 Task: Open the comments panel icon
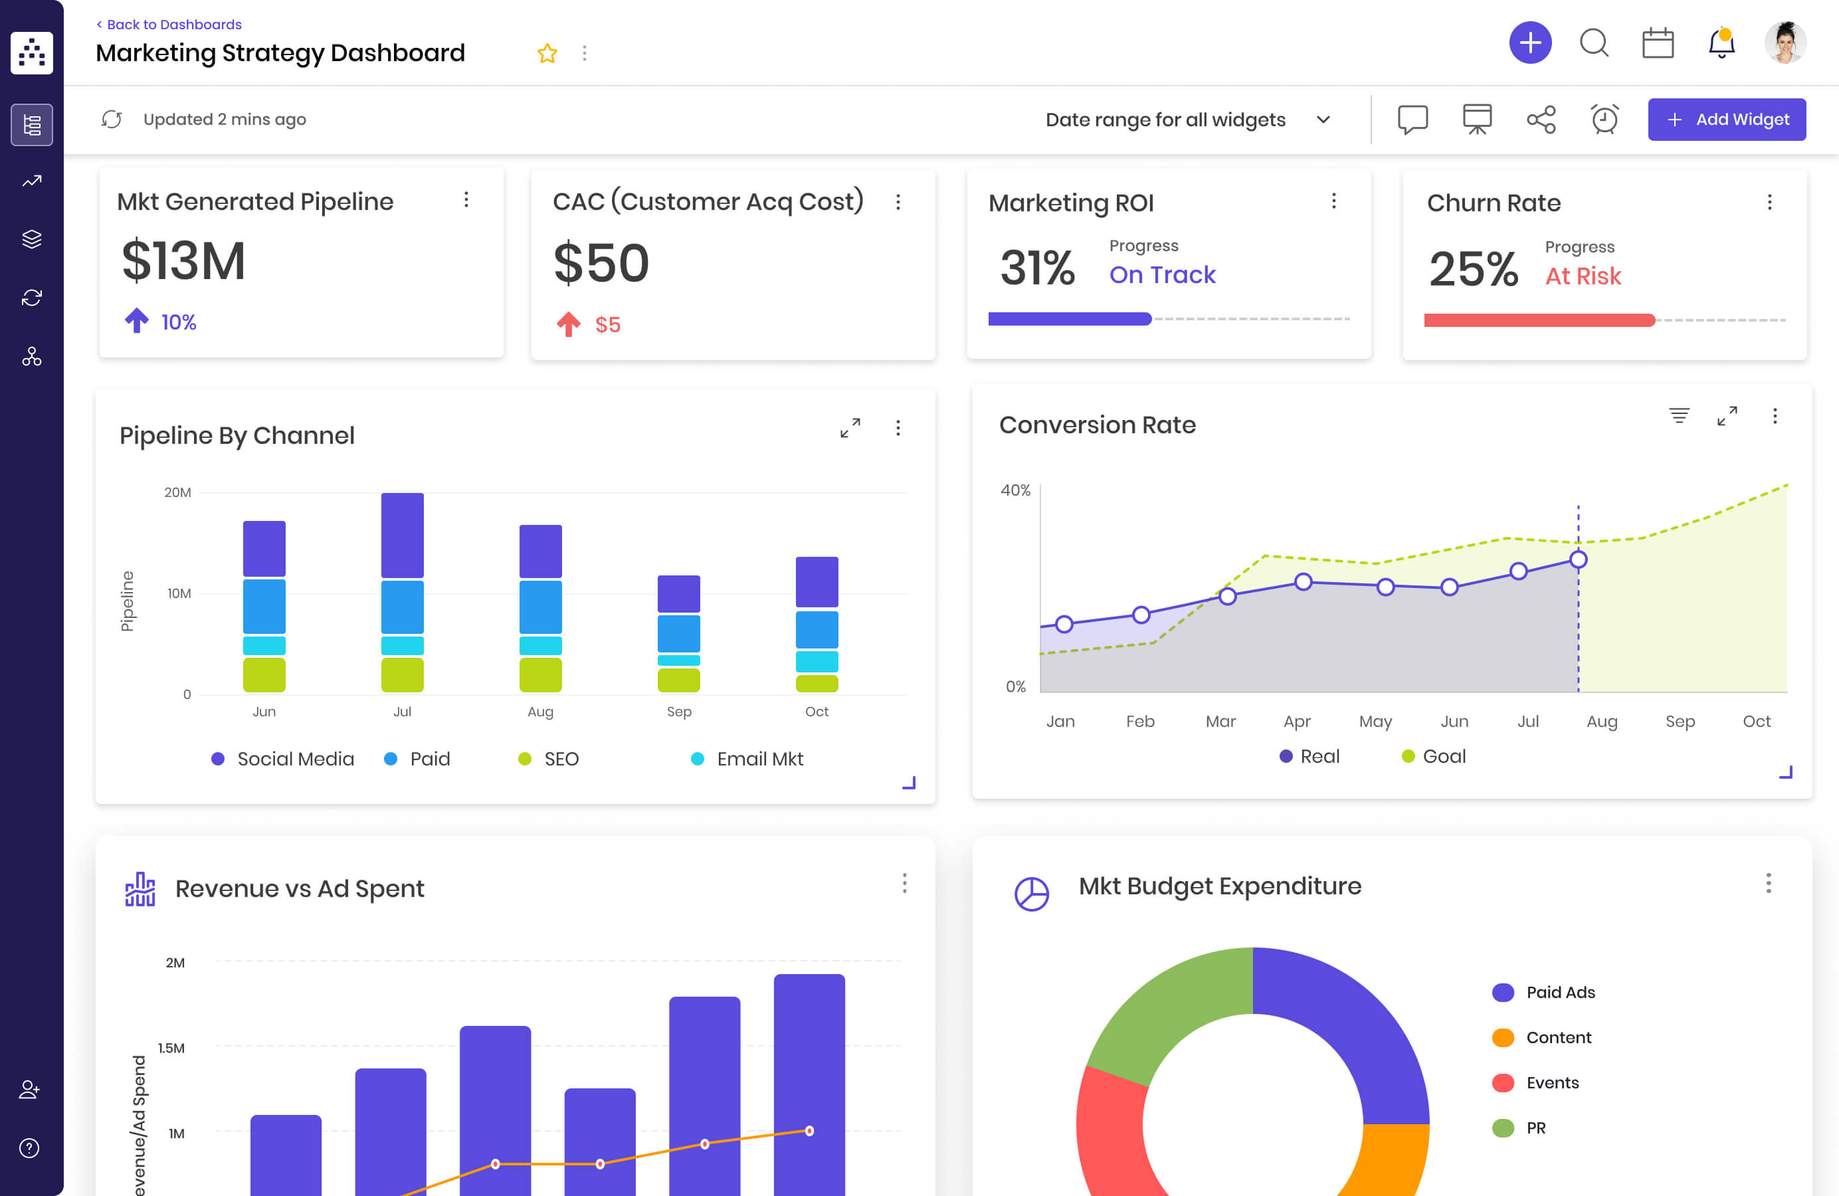point(1412,119)
